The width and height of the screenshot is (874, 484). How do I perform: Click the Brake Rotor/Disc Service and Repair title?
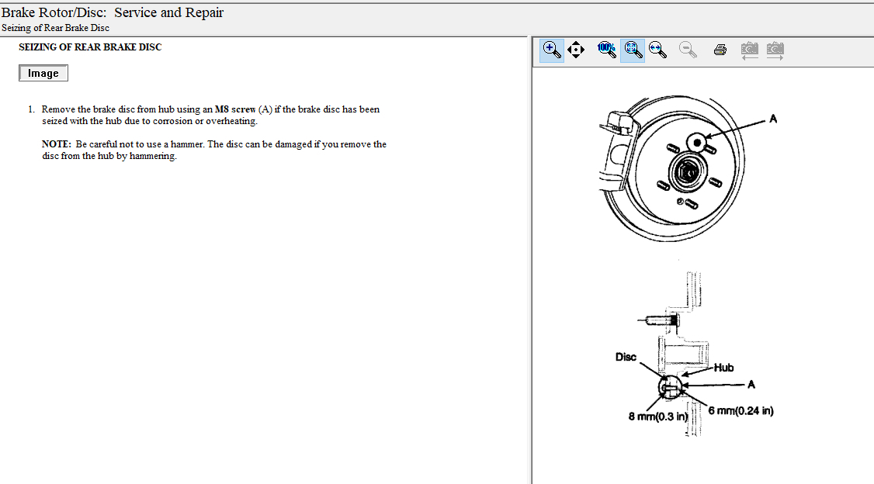point(113,12)
